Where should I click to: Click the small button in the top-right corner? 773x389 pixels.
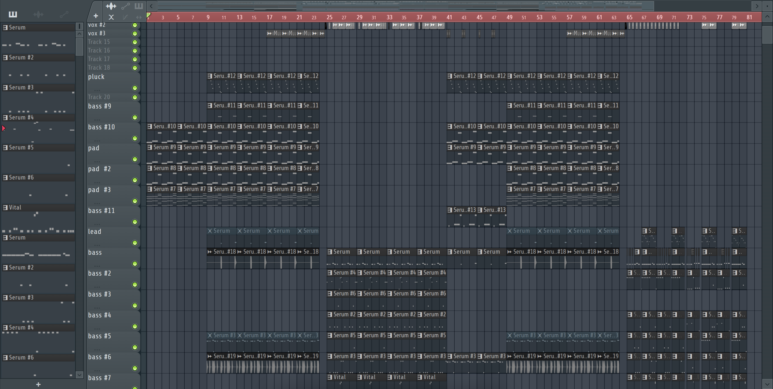[x=767, y=6]
